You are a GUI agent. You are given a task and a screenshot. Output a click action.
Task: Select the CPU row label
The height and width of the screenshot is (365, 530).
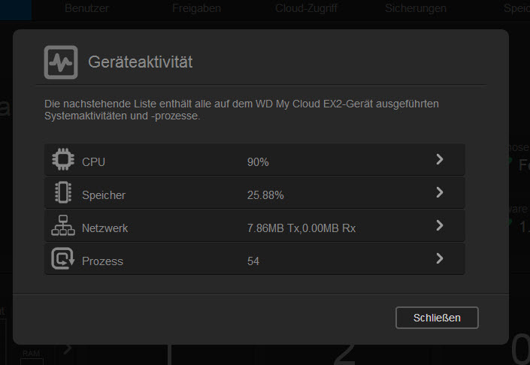tap(94, 162)
